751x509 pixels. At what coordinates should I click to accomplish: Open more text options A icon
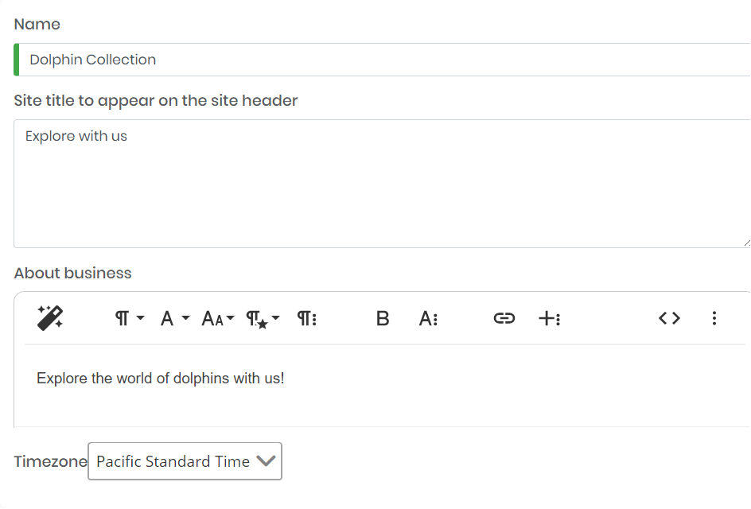click(x=428, y=318)
